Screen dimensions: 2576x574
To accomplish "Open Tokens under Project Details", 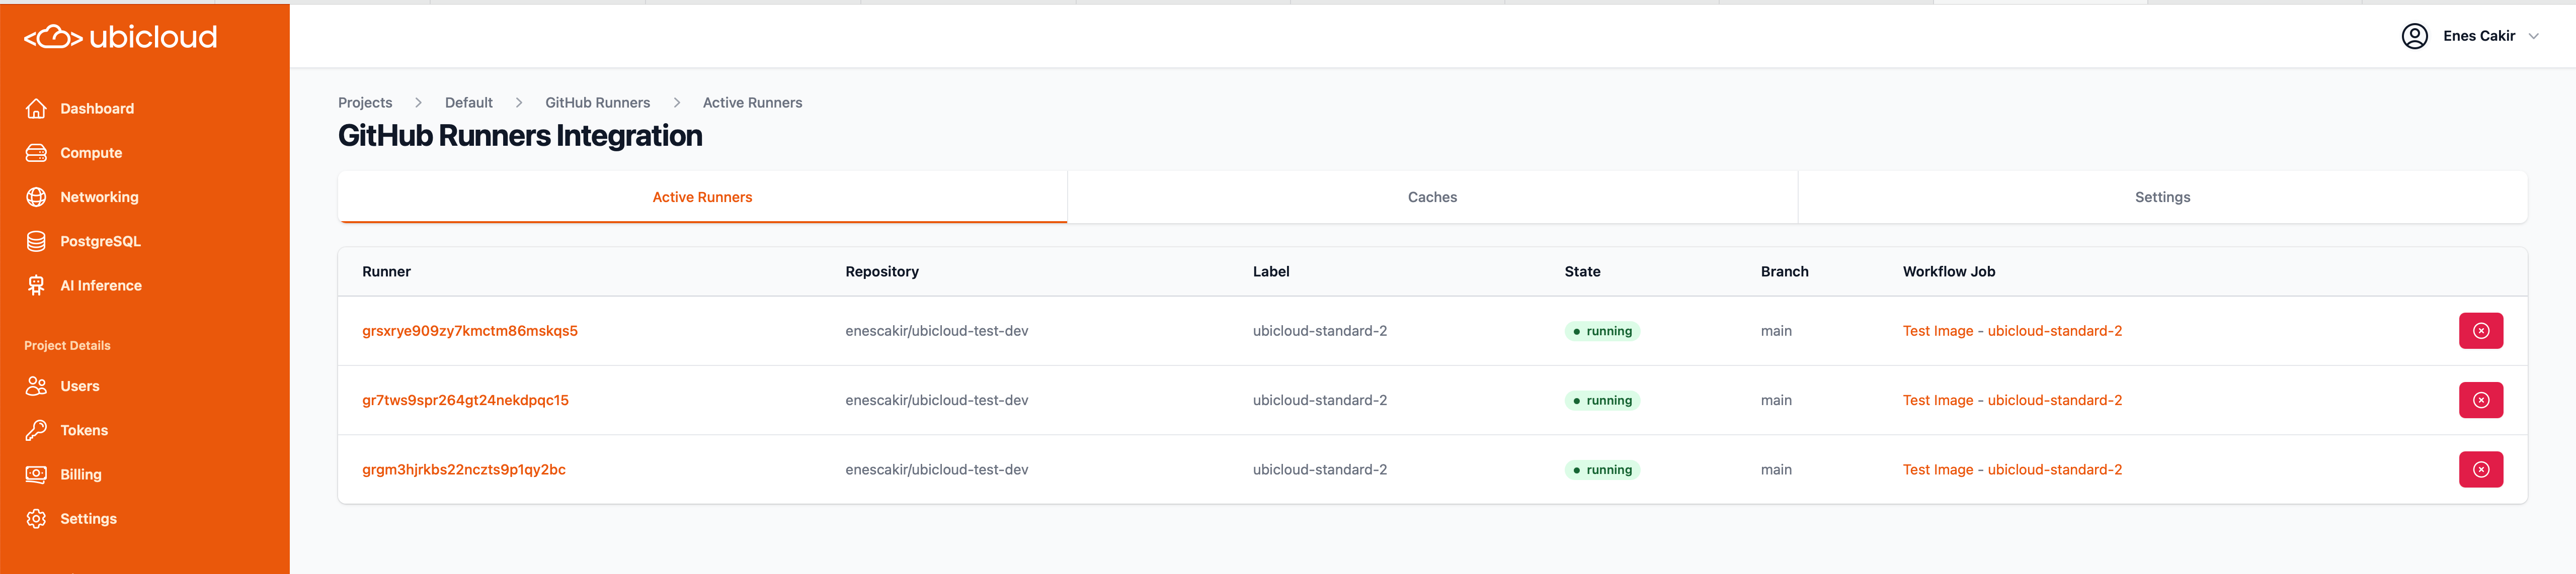I will [x=84, y=430].
